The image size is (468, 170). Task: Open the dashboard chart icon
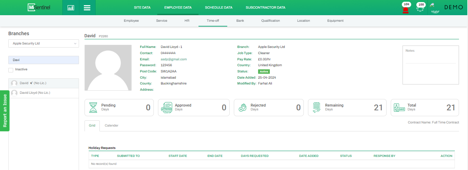coord(71,8)
